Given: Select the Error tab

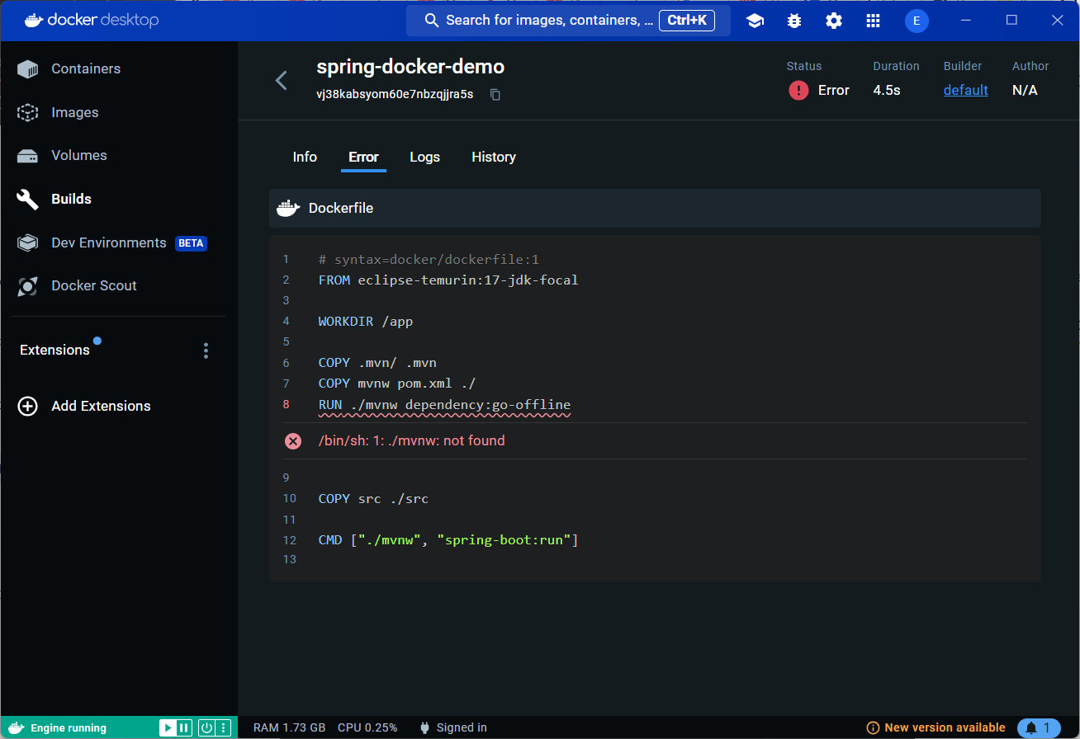Looking at the screenshot, I should [x=363, y=157].
